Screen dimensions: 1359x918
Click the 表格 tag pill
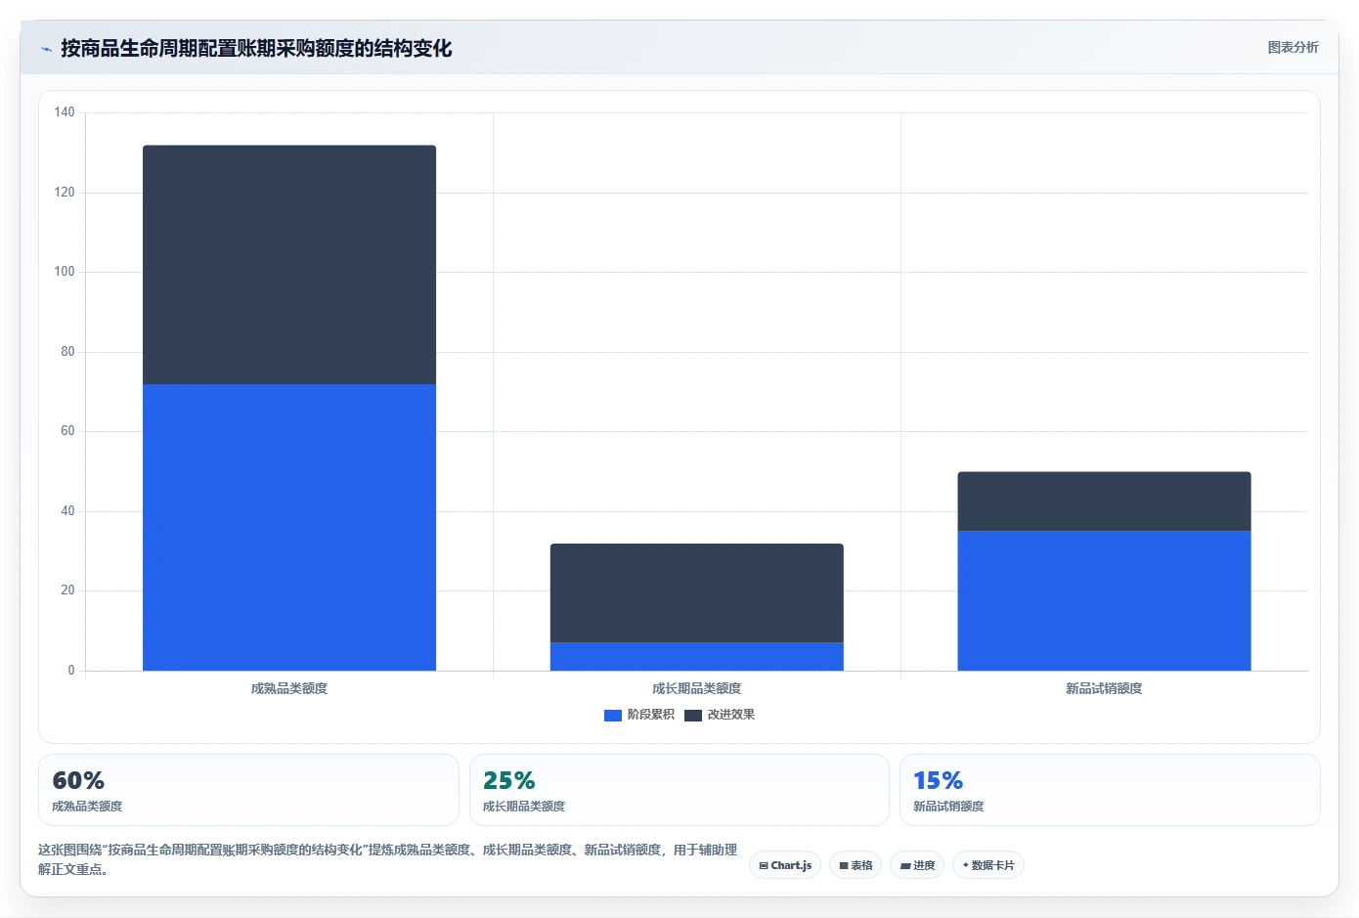[x=855, y=865]
